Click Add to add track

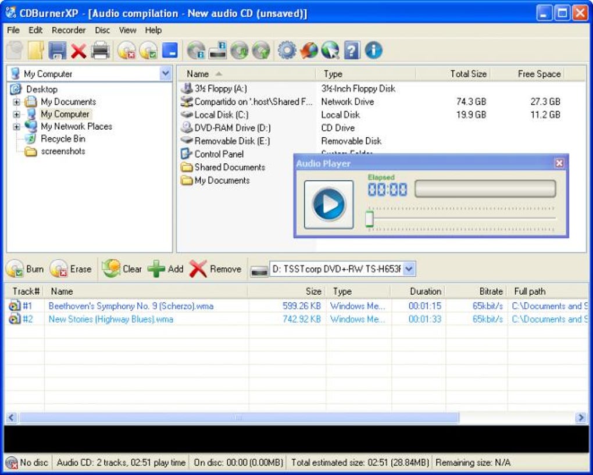[x=166, y=269]
